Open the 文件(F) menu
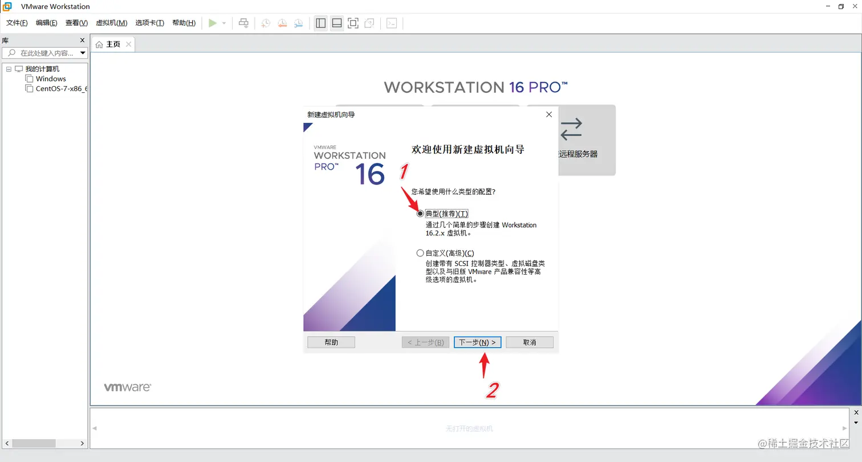 tap(17, 23)
